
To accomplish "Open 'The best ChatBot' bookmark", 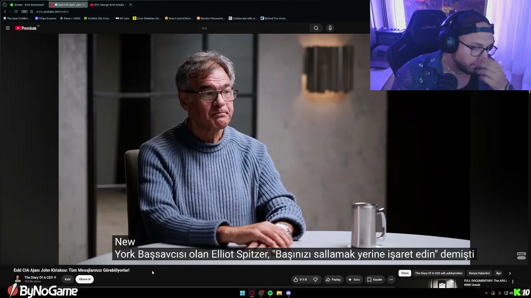I will [x=17, y=18].
